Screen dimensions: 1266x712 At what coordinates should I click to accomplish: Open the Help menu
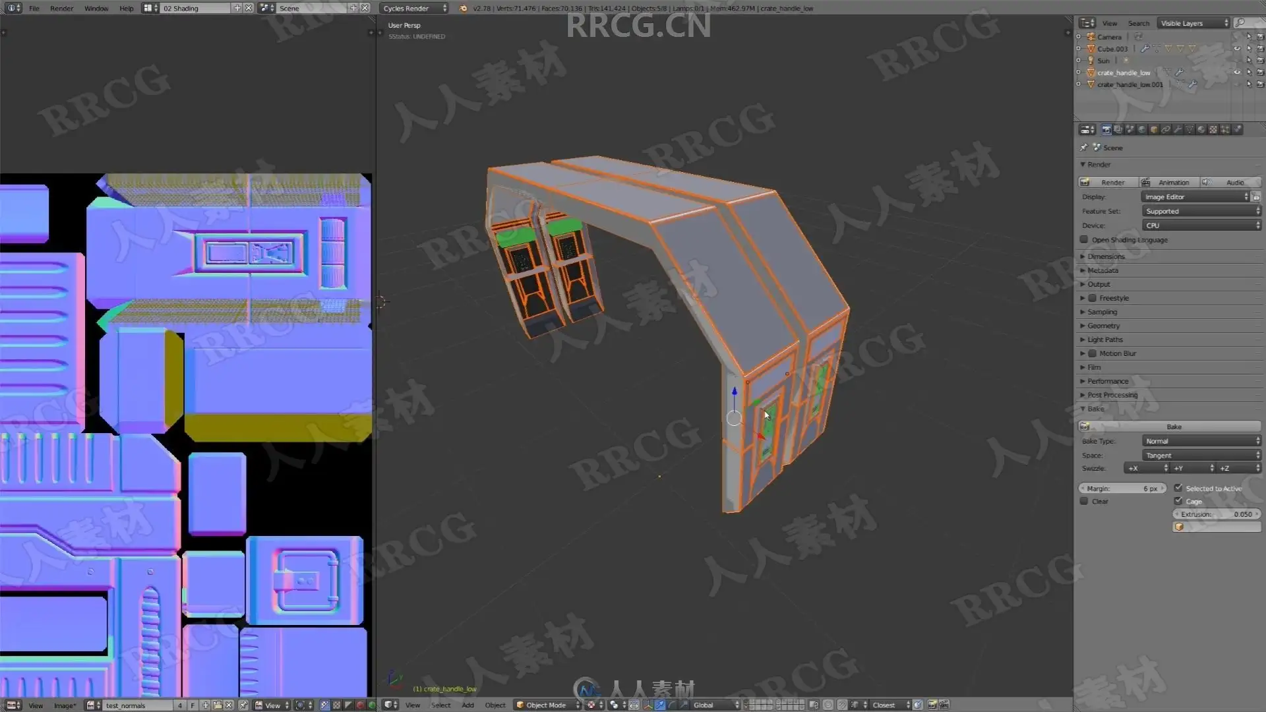pos(127,9)
